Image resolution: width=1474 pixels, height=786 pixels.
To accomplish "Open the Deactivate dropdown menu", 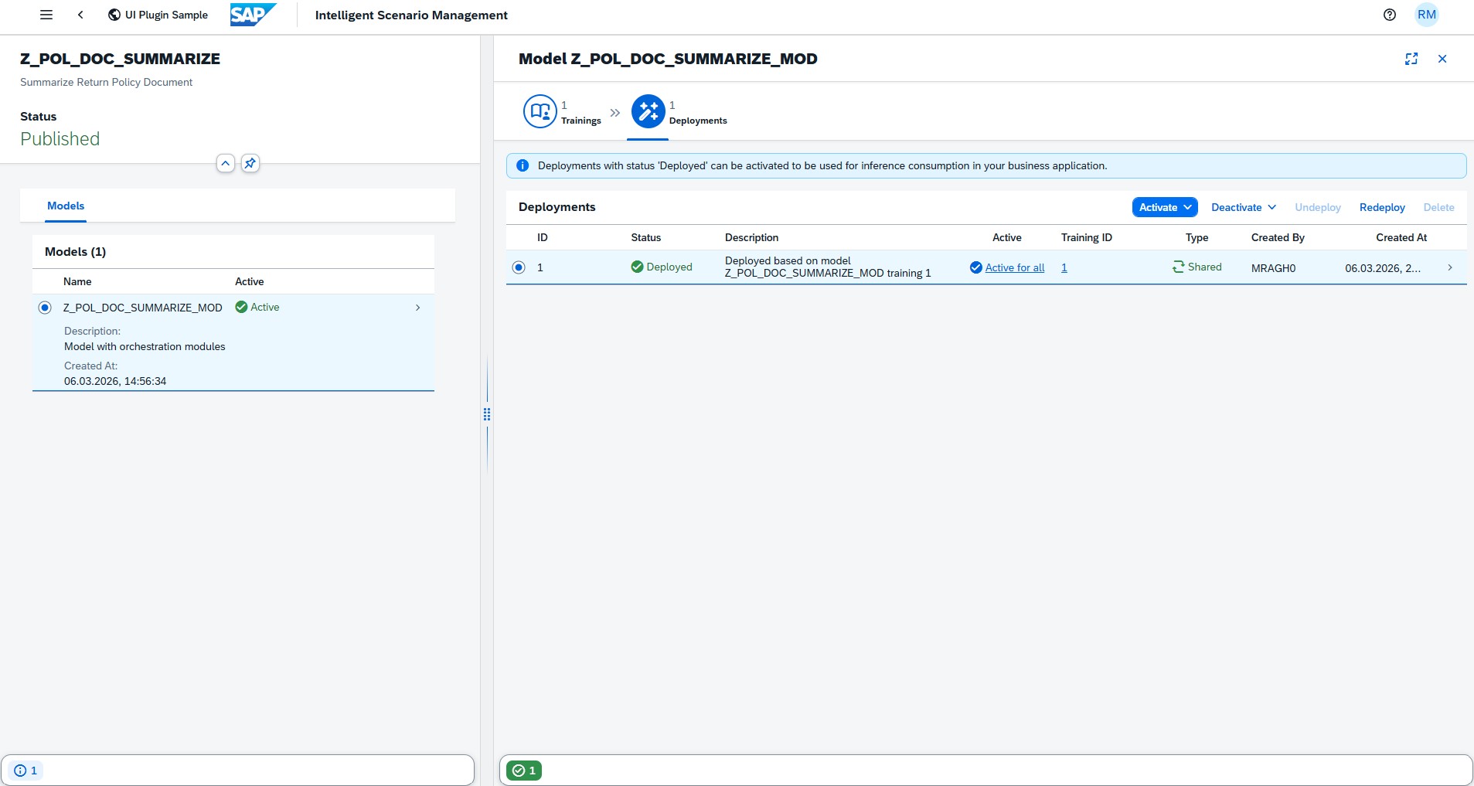I will click(1244, 207).
